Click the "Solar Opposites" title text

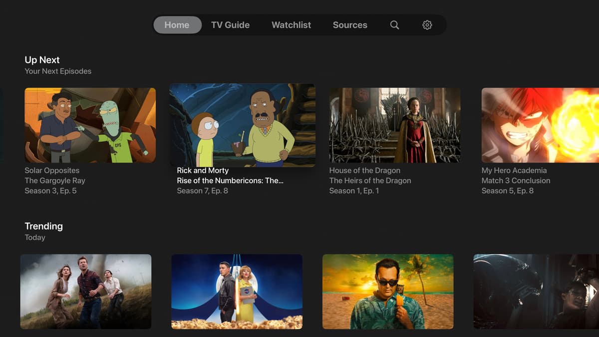(x=52, y=170)
